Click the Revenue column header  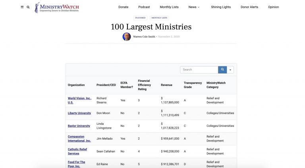coord(166,85)
